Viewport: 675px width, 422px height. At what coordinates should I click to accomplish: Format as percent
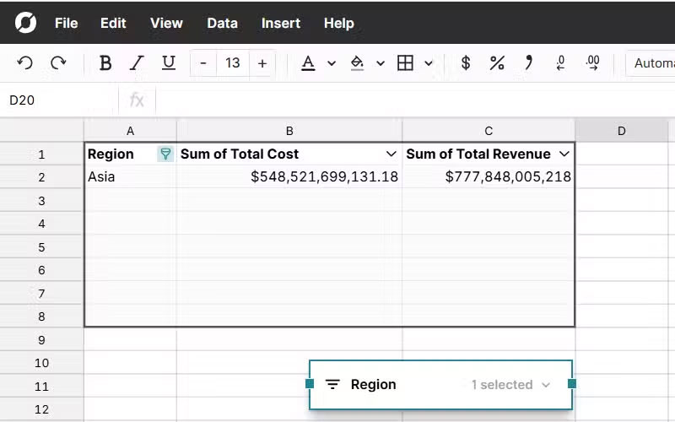tap(497, 63)
